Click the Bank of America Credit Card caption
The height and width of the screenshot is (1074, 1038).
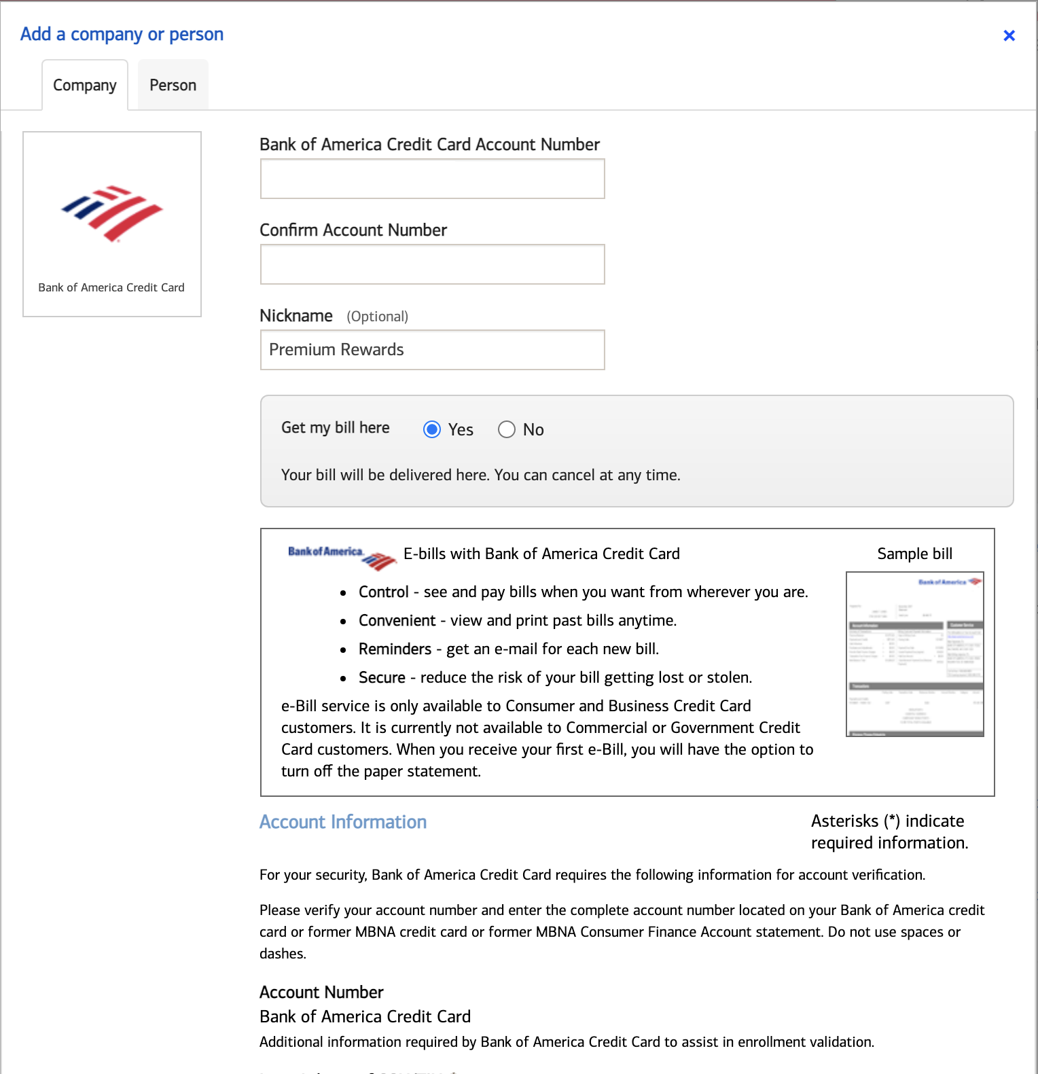pyautogui.click(x=111, y=287)
